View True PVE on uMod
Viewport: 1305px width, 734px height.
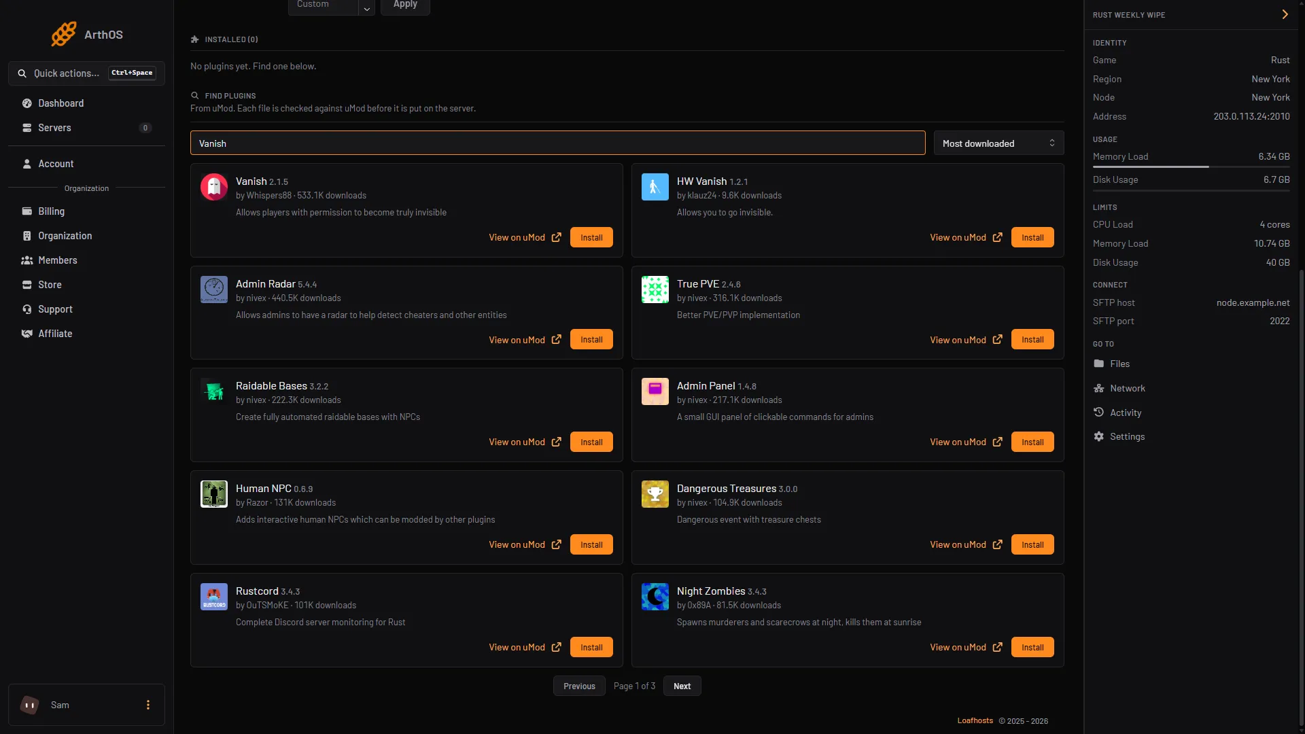point(966,340)
